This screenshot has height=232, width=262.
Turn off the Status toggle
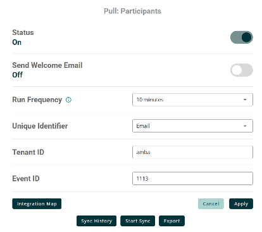(x=242, y=37)
